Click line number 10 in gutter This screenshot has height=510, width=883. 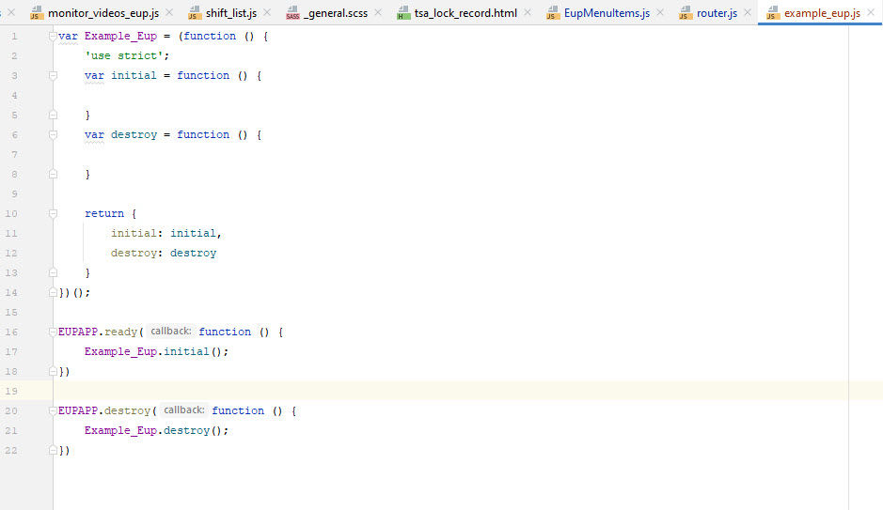click(x=11, y=213)
